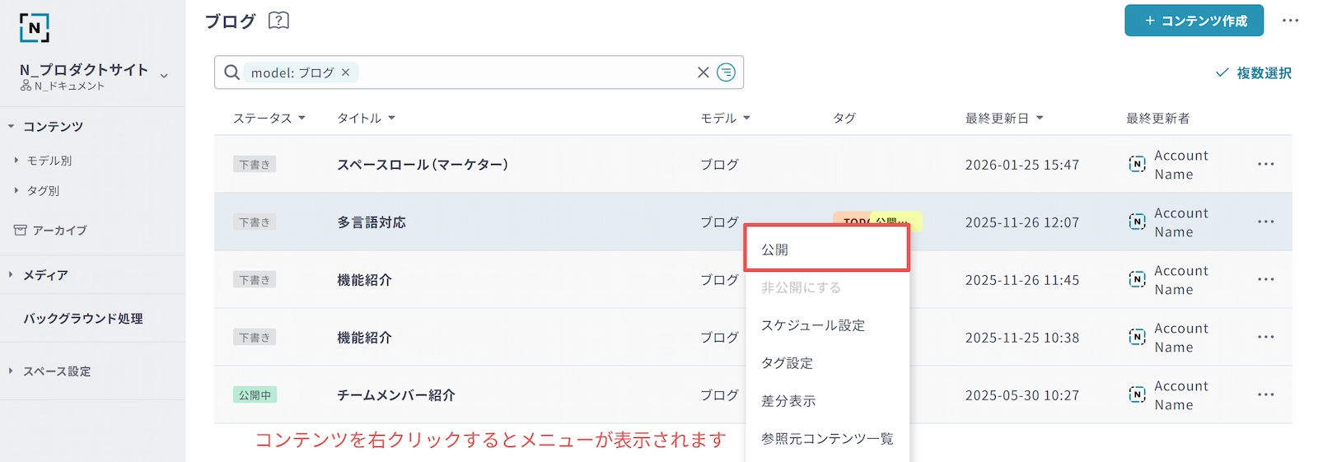Open row actions for チームメンバー紹介
Screen dimensions: 1318x462
click(1265, 395)
